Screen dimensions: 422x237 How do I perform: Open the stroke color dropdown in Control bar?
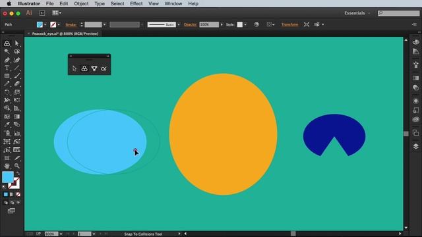click(x=59, y=24)
